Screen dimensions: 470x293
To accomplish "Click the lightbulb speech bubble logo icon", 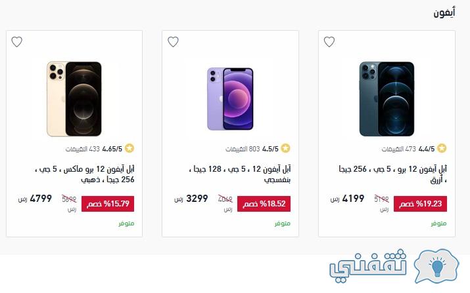I will click(x=436, y=265).
